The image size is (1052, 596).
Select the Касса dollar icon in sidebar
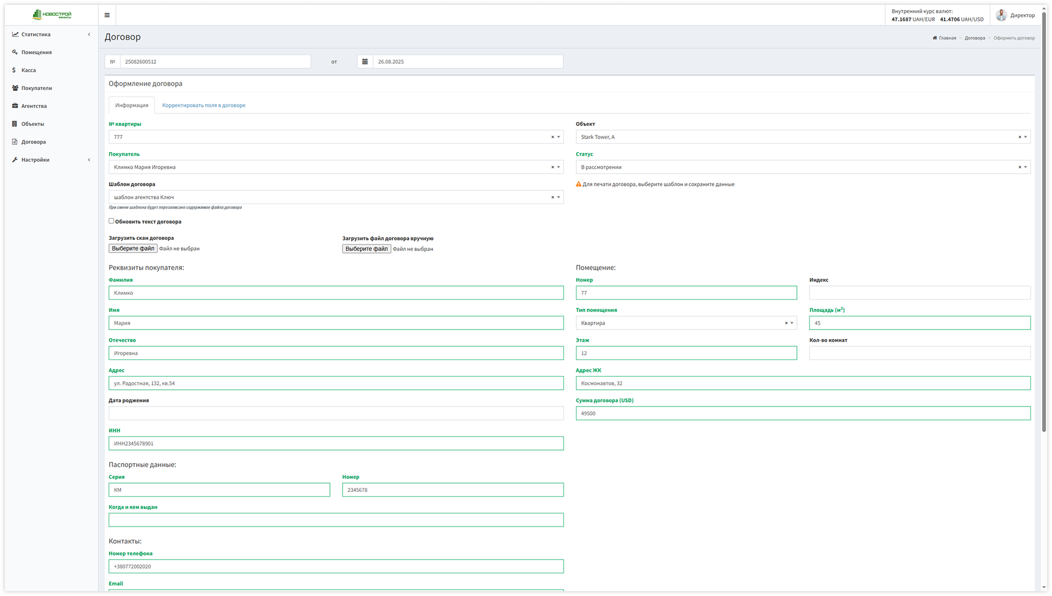click(x=15, y=69)
